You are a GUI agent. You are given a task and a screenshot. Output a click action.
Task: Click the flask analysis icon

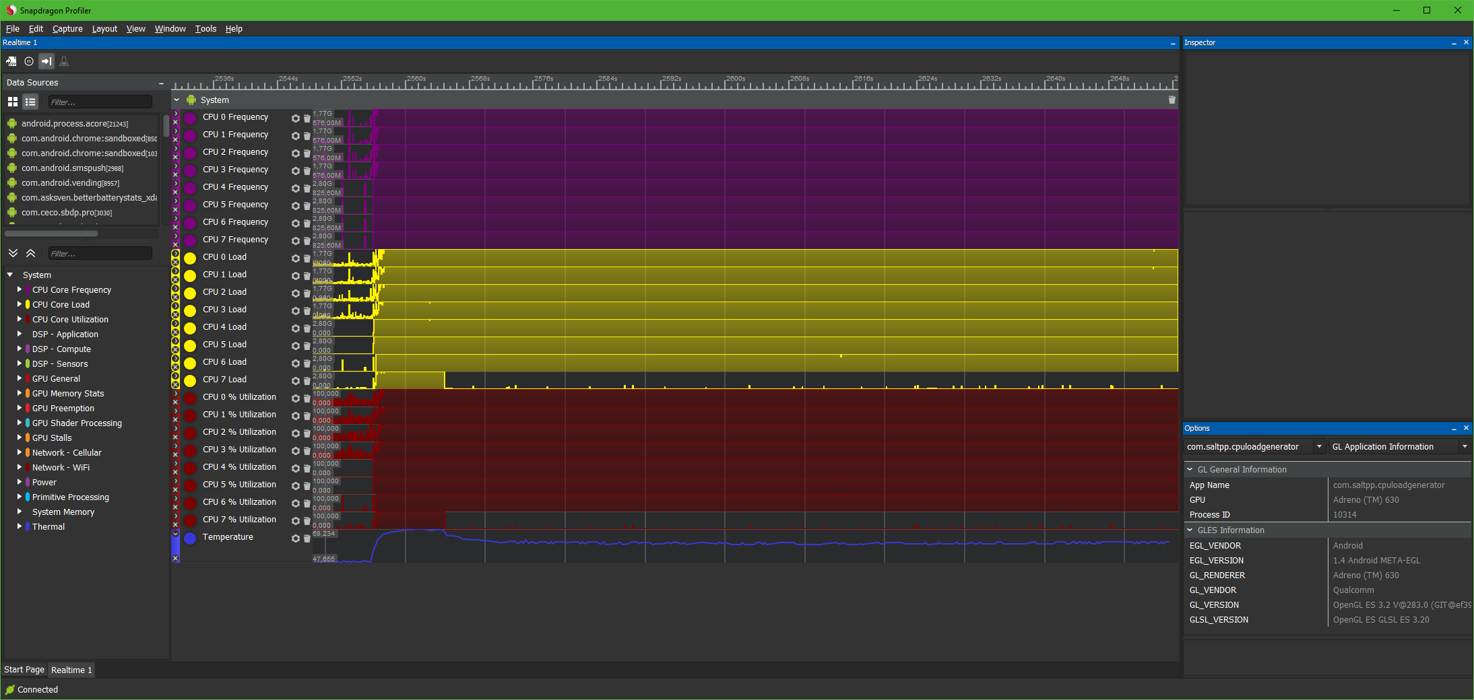(64, 61)
